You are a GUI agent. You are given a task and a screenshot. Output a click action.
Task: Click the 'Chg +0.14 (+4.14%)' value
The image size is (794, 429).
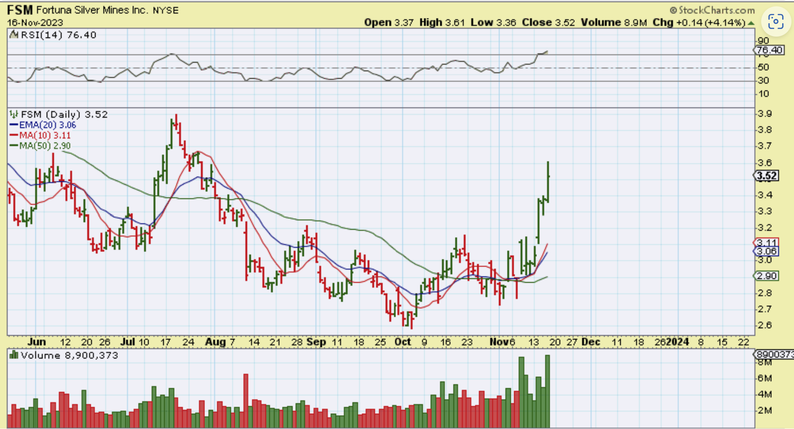pos(699,22)
